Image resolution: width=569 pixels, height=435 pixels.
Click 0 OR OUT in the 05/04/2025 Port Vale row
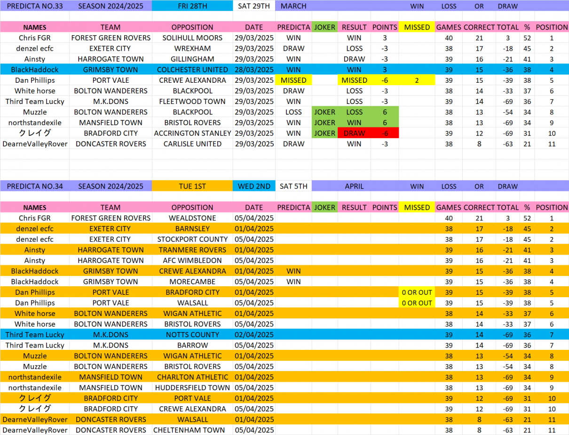(417, 303)
